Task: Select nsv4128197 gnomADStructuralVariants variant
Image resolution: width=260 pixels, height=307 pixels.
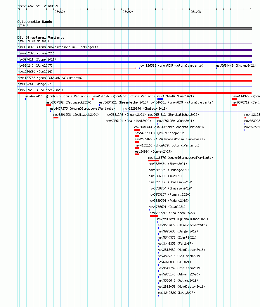Action: coord(124,96)
